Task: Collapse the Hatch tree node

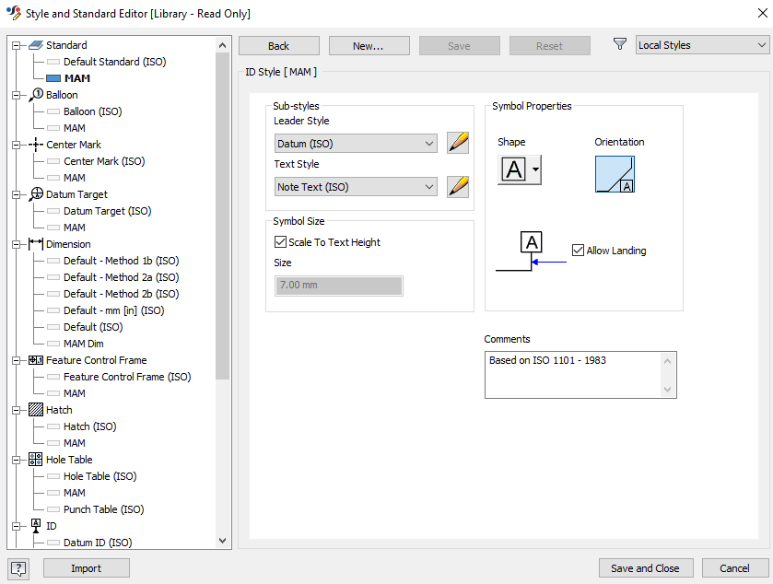Action: point(17,411)
